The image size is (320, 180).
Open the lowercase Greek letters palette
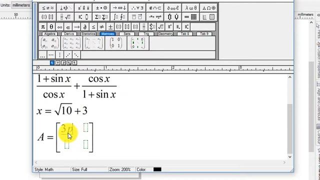coord(191,8)
